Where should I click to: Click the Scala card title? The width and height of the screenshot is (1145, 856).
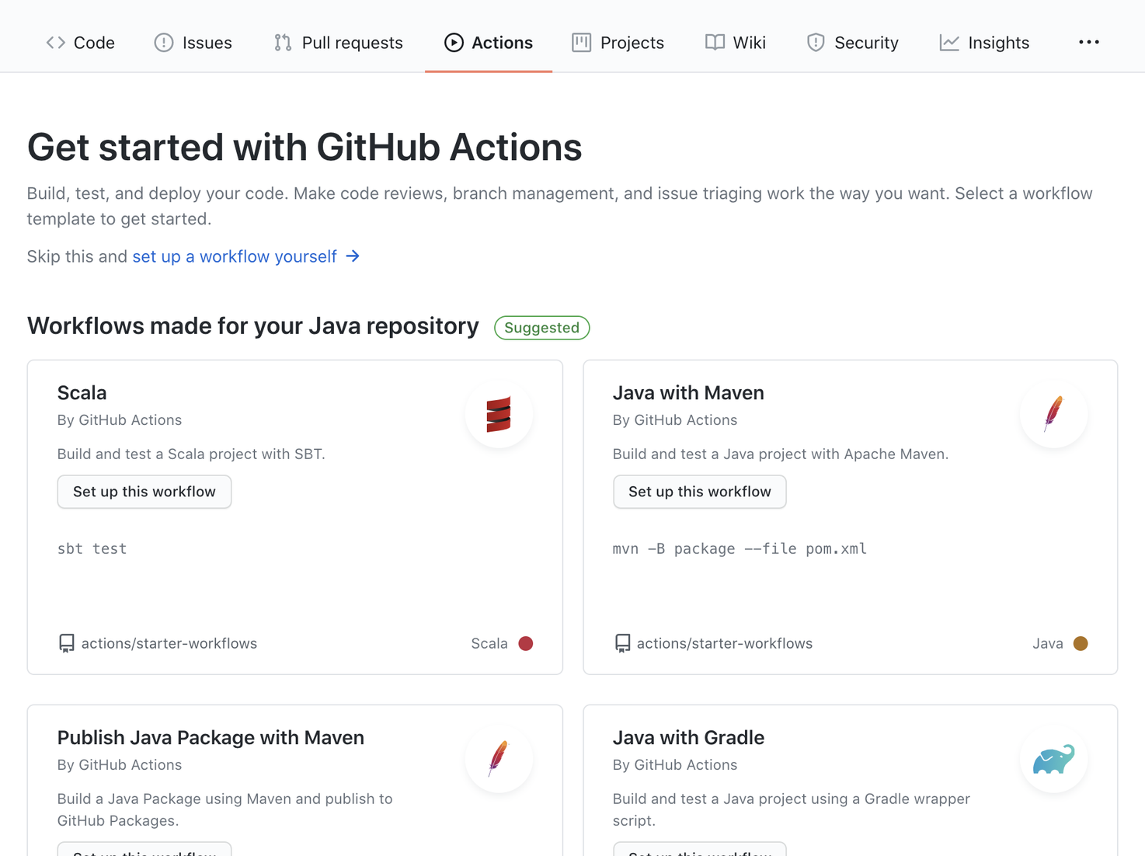82,393
